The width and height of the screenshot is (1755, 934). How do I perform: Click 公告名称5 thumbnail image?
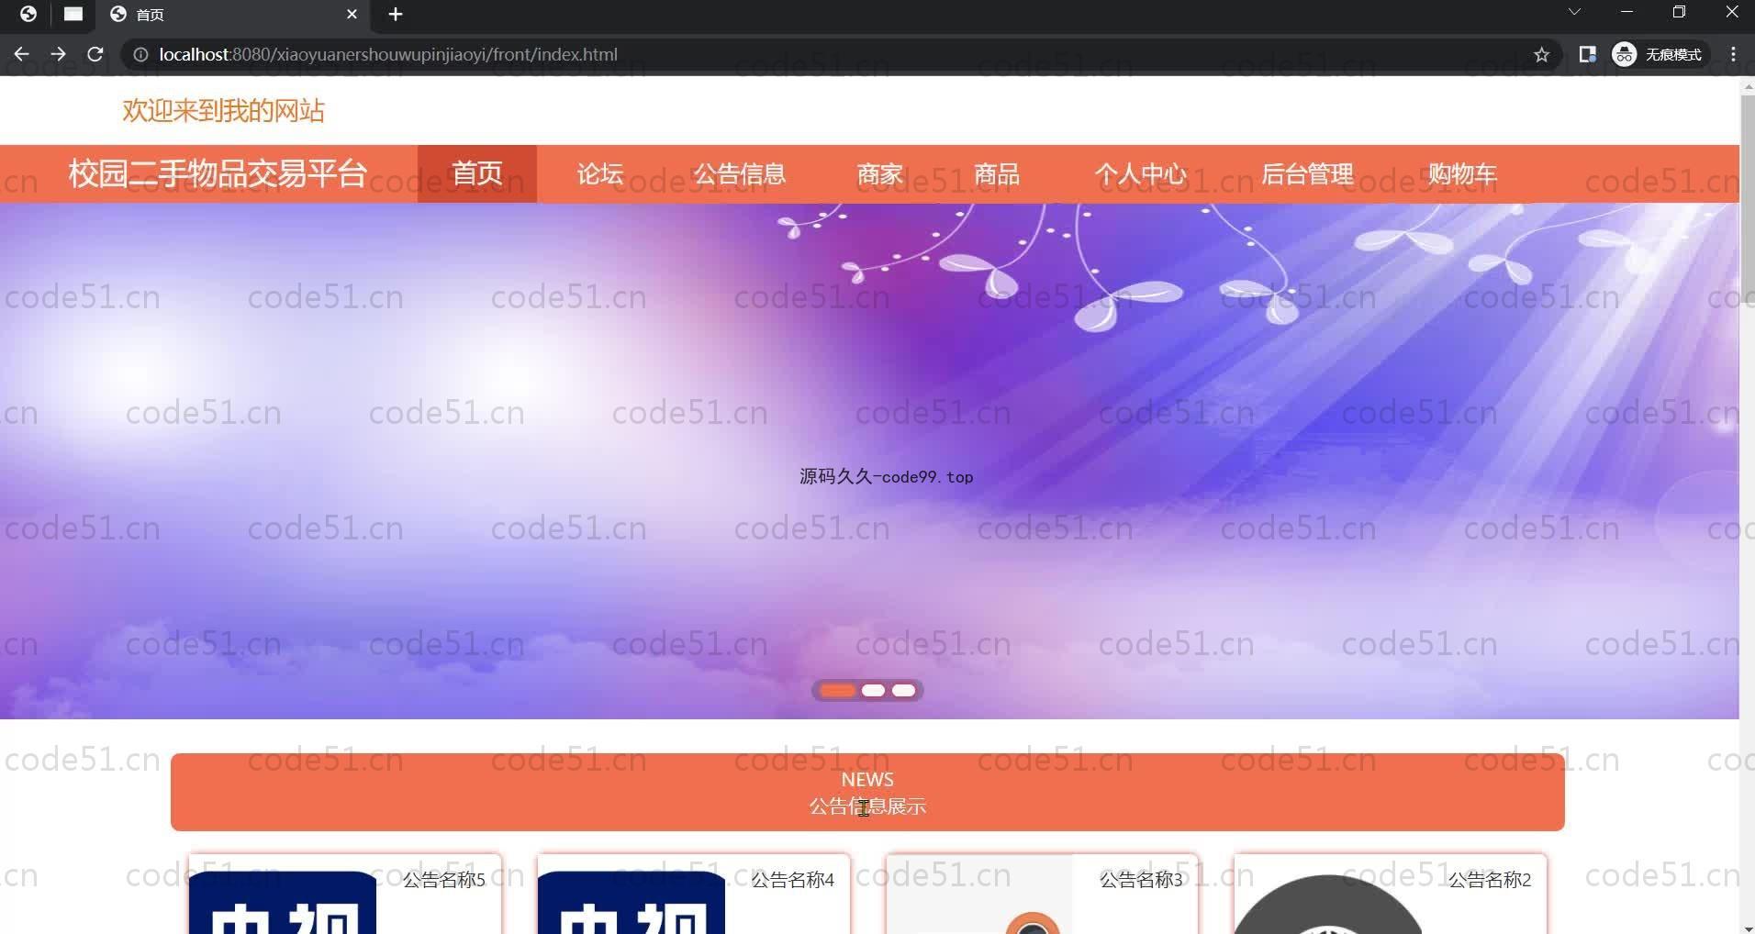(x=283, y=903)
